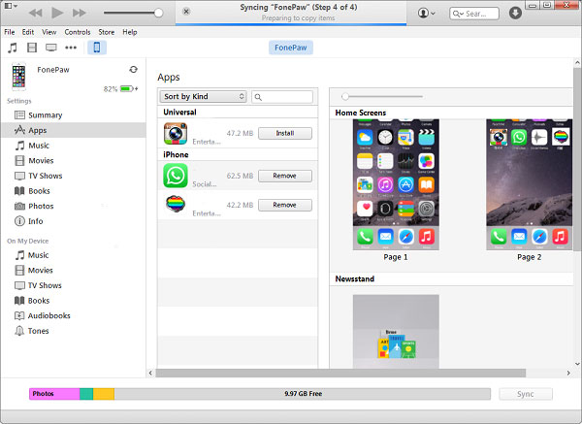Open the iTunes window menu icon top-left
582x424 pixels.
(x=11, y=6)
